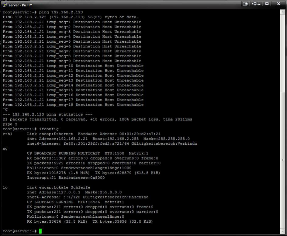Screen dimensions: 287x236
Task: Click "Sendewarteschlangenlänge:1000" text
Action: [96, 168]
